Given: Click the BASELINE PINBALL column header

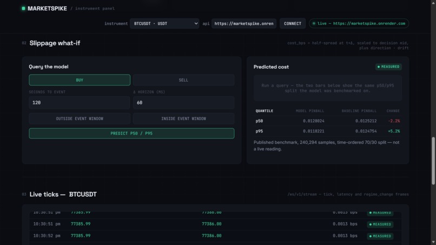Looking at the screenshot, I should coord(359,111).
